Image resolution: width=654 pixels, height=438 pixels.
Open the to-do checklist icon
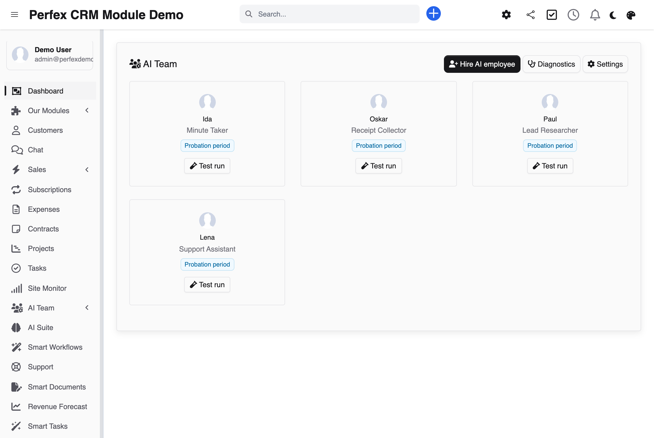(x=552, y=14)
